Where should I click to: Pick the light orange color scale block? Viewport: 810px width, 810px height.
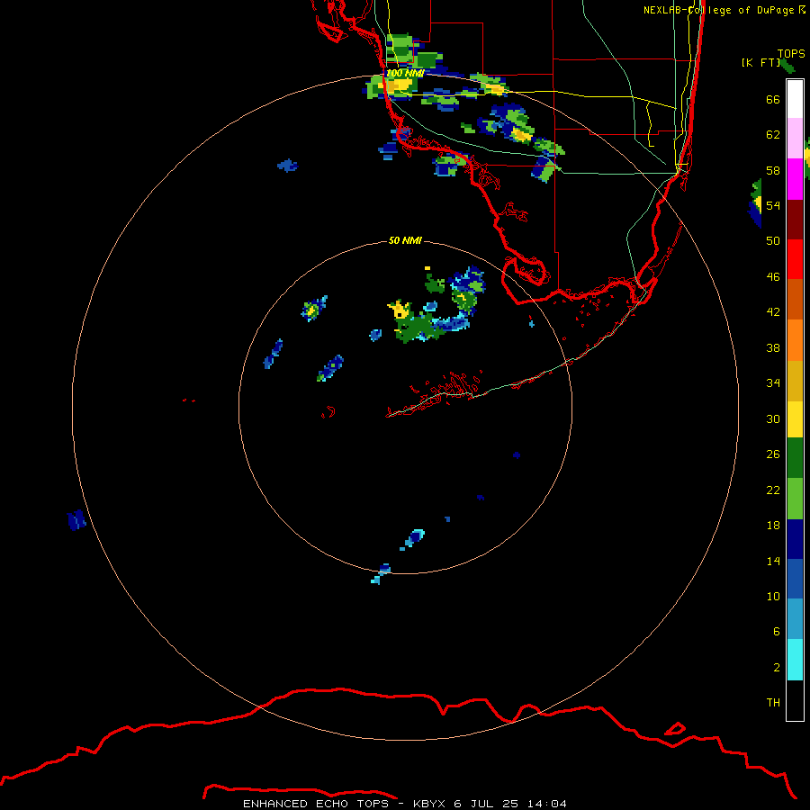point(795,339)
